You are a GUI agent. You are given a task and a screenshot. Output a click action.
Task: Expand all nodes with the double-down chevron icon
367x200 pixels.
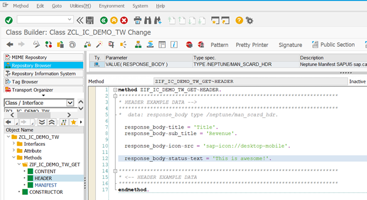[42, 122]
